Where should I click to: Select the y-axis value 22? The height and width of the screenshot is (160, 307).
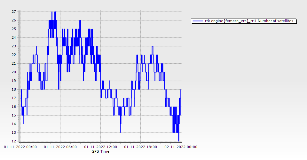[x=14, y=55]
